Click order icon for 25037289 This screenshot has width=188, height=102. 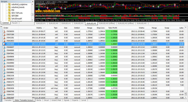(x=4, y=34)
